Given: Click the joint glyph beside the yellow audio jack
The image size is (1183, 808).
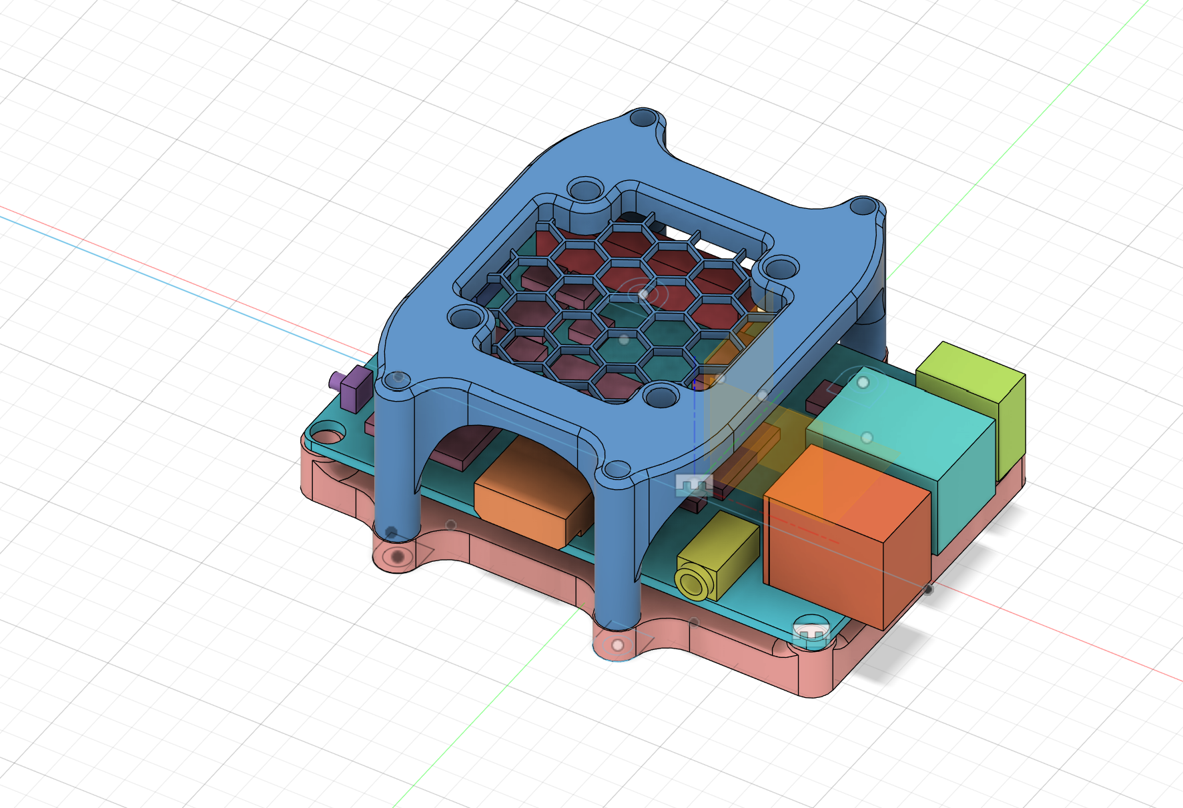Looking at the screenshot, I should click(694, 485).
